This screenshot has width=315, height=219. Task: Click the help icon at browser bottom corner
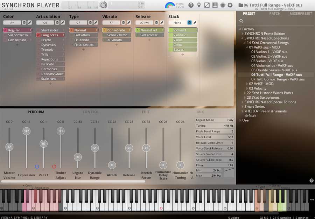(311, 181)
